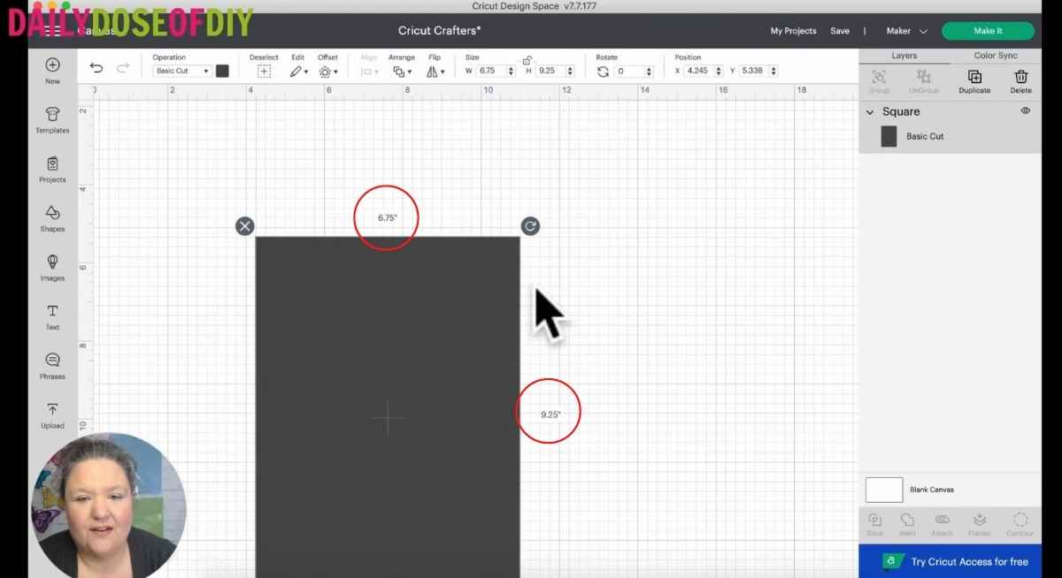Open the Upload panel
Image resolution: width=1062 pixels, height=578 pixels.
click(x=52, y=415)
